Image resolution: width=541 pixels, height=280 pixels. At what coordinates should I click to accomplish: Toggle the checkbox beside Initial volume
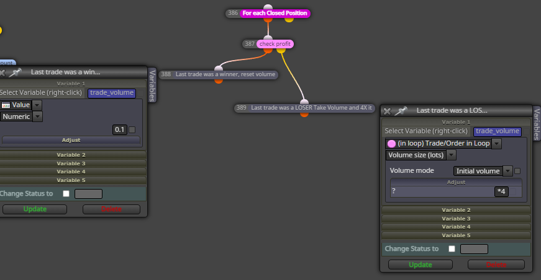[517, 171]
